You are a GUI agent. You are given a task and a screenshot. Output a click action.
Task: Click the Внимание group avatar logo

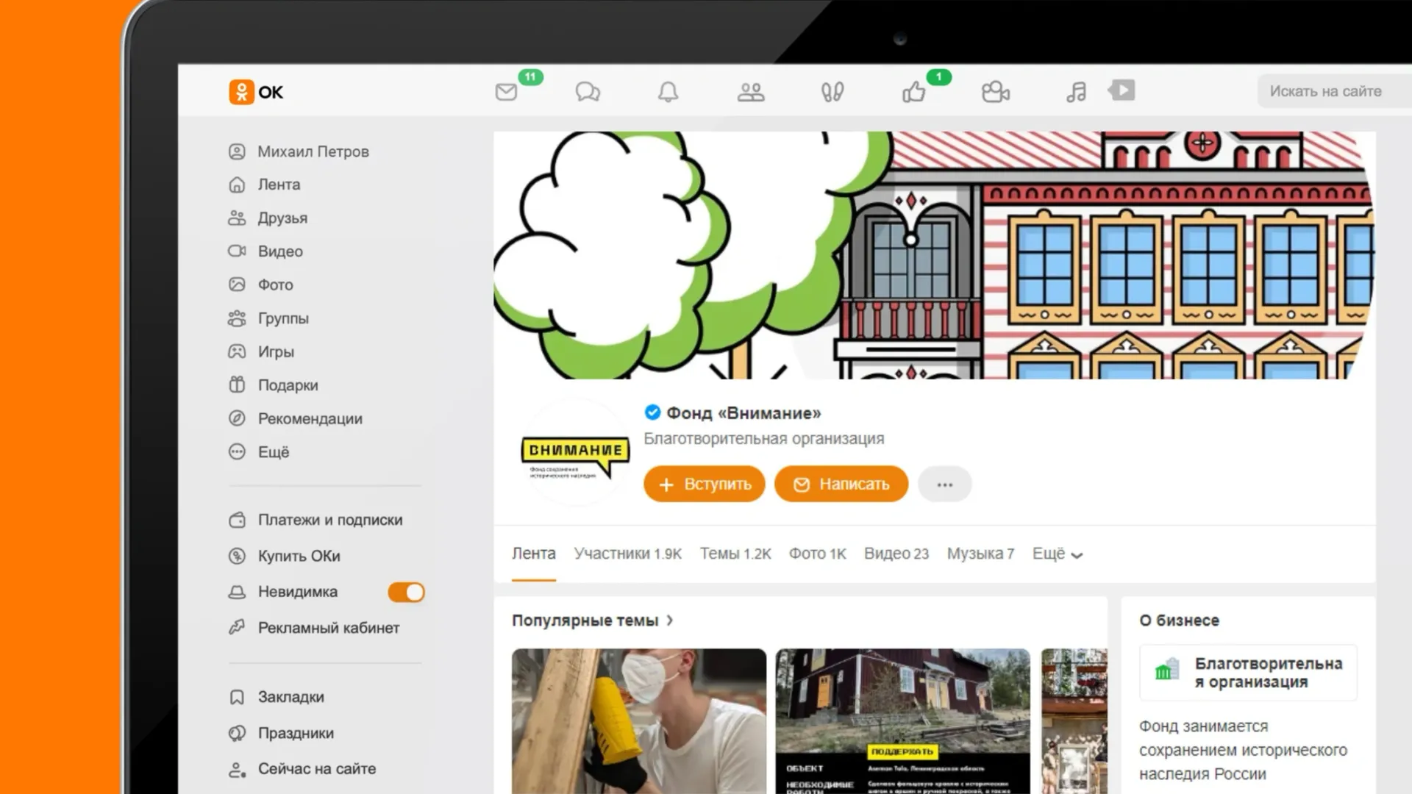pos(575,454)
